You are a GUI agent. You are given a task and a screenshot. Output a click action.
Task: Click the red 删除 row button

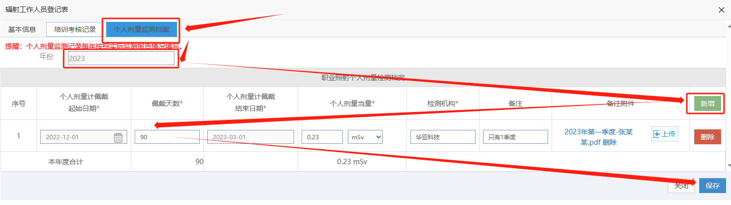point(707,137)
